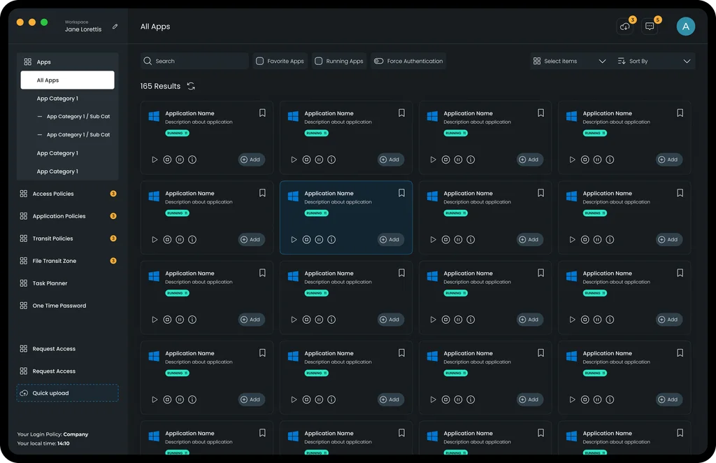This screenshot has width=716, height=463.
Task: Click the Your Login Policy: Company text
Action: 52,434
